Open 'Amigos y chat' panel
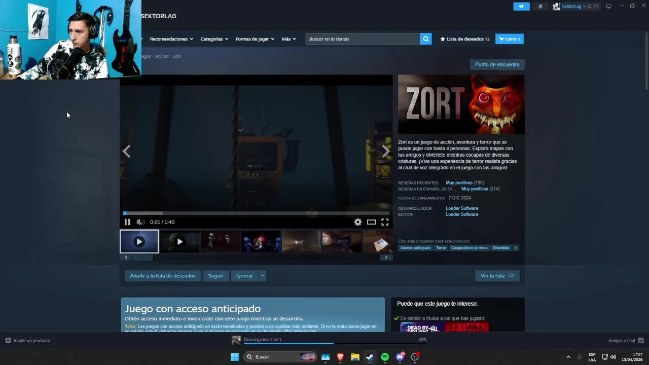 626,341
